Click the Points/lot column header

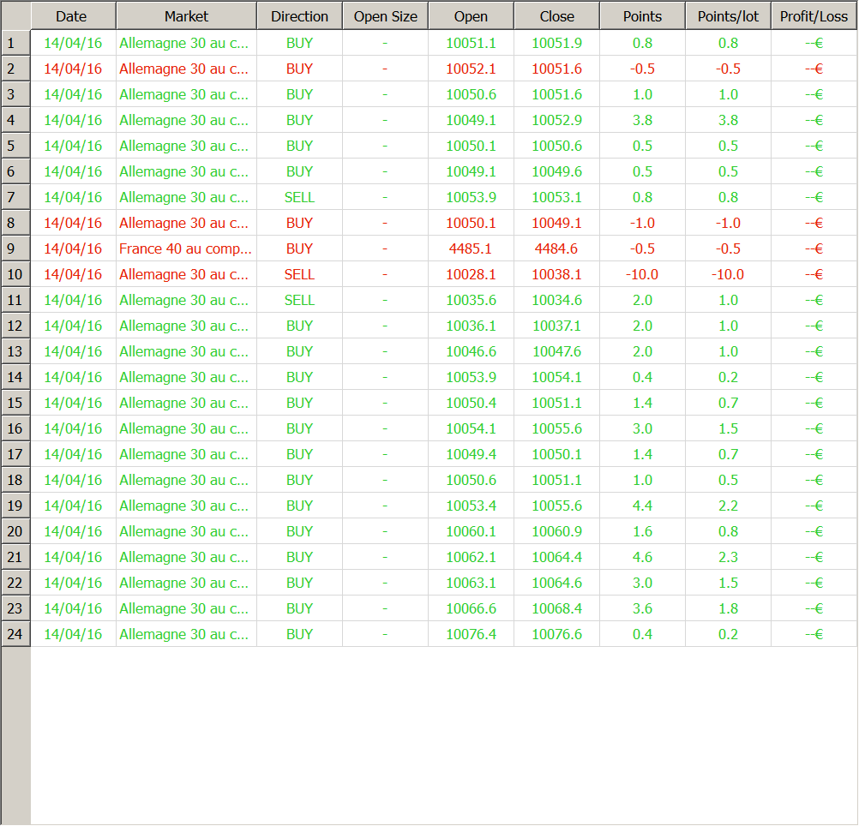[x=728, y=16]
